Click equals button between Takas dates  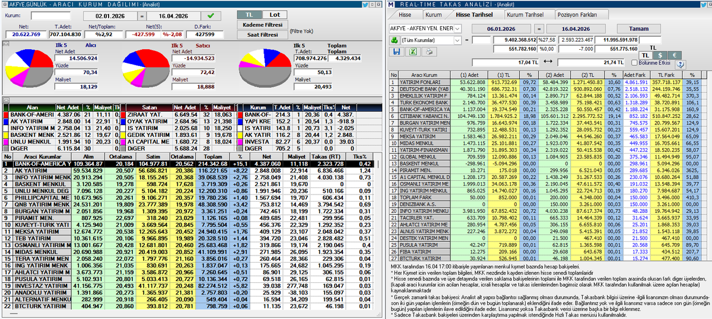click(x=538, y=28)
